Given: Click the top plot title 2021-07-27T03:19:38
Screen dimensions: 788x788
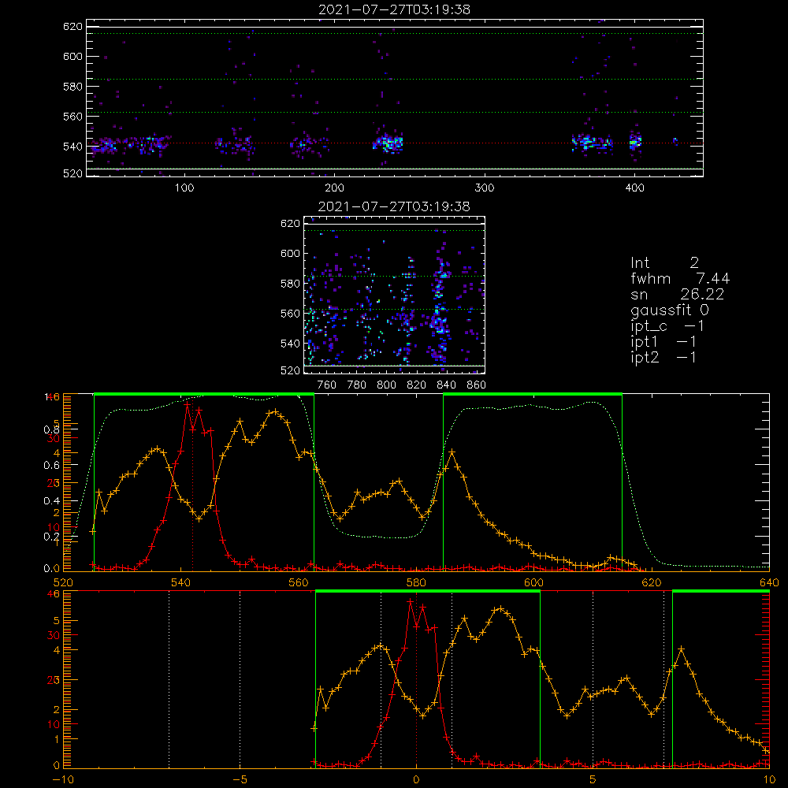Looking at the screenshot, I should click(394, 9).
